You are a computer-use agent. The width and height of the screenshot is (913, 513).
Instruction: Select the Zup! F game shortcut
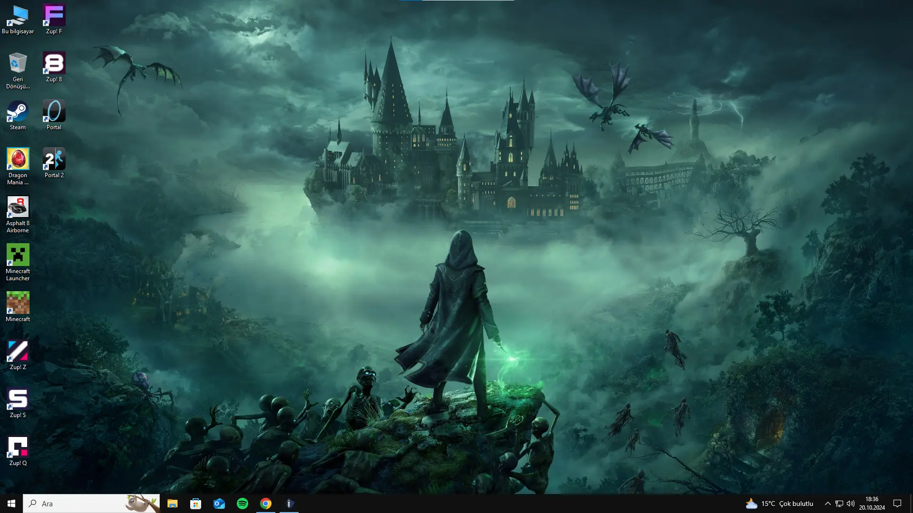pos(54,19)
